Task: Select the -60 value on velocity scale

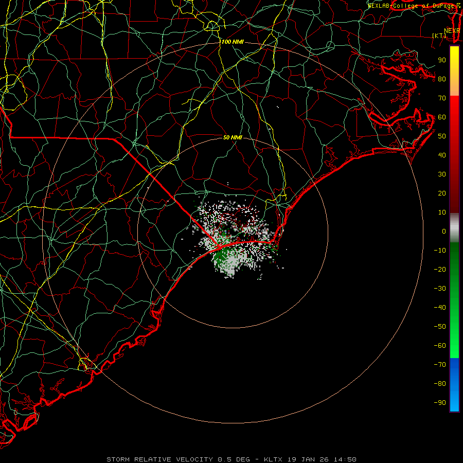Action: coord(440,346)
